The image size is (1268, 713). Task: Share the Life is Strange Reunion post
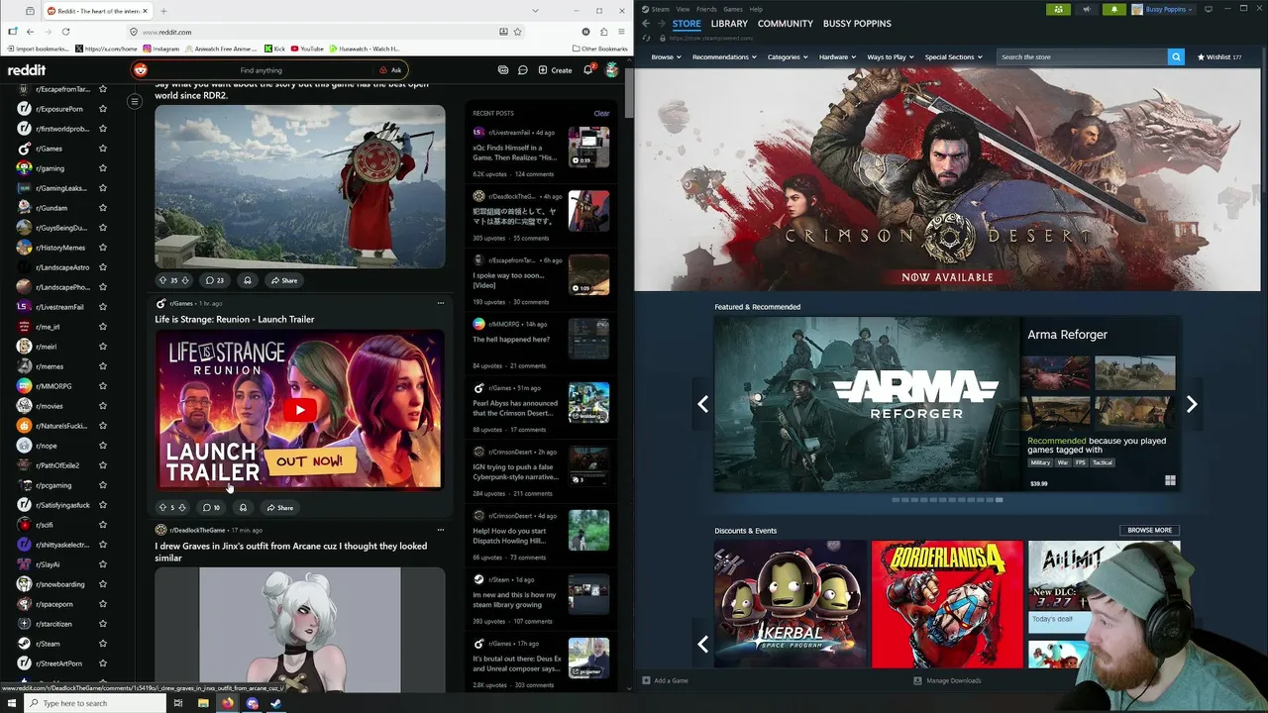[280, 507]
